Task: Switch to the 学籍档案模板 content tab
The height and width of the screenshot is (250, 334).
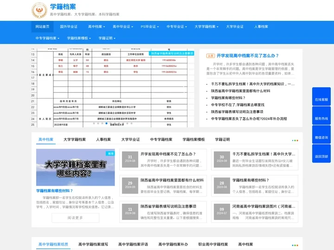Action: click(193, 139)
